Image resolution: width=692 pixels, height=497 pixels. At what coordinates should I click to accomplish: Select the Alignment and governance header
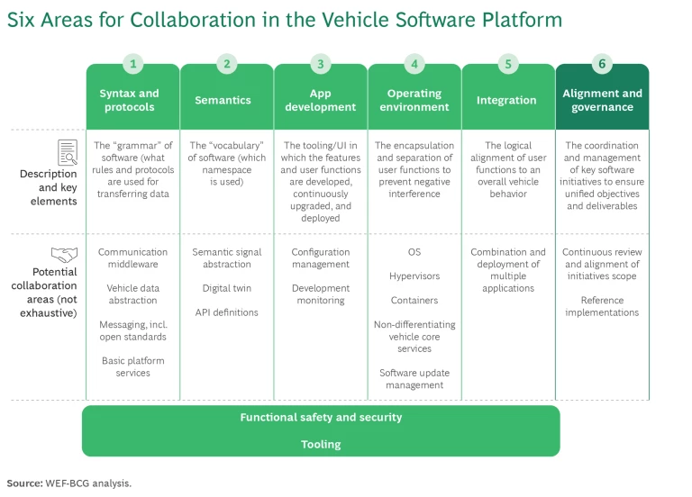(602, 100)
